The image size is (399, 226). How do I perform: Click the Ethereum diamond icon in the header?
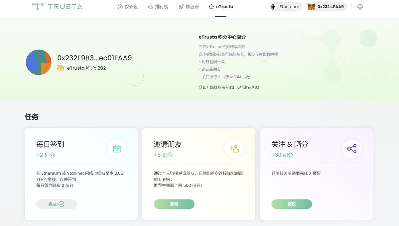[273, 6]
